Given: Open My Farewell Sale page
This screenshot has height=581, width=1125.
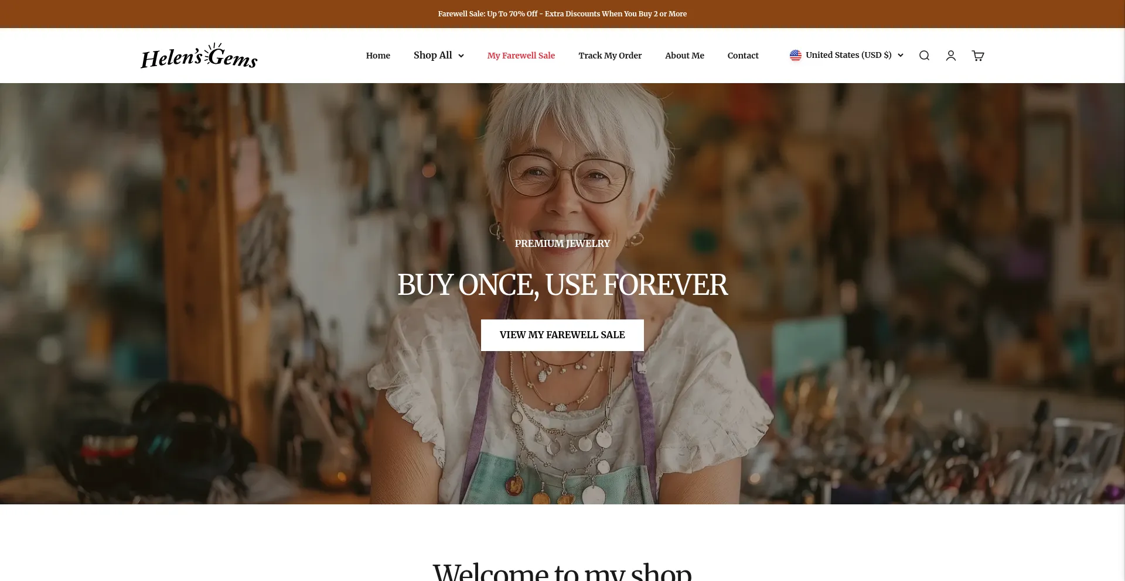Looking at the screenshot, I should (521, 56).
